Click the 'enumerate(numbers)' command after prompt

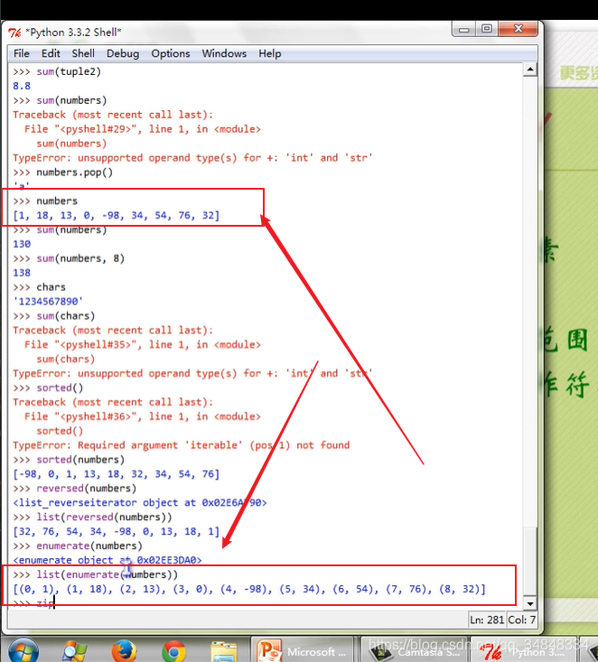coord(89,545)
